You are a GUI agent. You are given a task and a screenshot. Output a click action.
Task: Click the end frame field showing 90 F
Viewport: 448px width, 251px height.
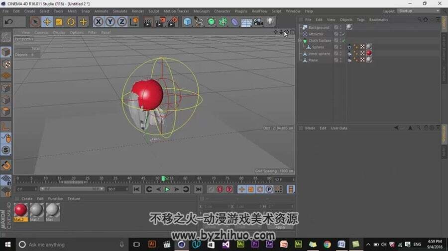tap(117, 189)
